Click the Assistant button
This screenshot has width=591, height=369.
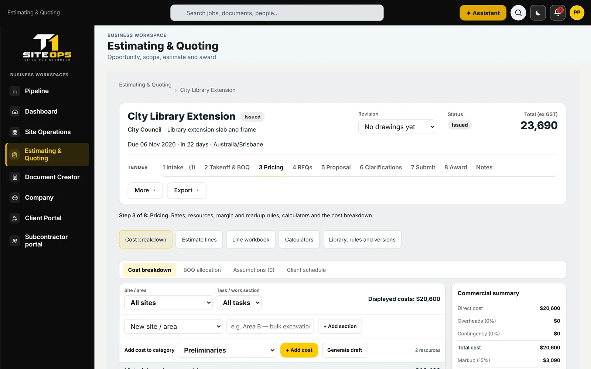pyautogui.click(x=483, y=13)
